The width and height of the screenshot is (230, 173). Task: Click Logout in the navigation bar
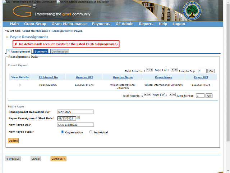[x=179, y=24]
